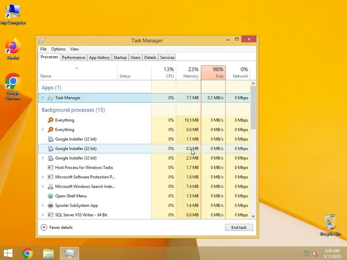Open the Recycle Bin
This screenshot has height=260, width=347.
330,225
